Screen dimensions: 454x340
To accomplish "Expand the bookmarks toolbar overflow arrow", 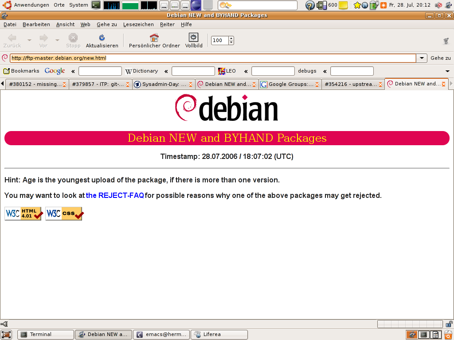I will pos(447,71).
